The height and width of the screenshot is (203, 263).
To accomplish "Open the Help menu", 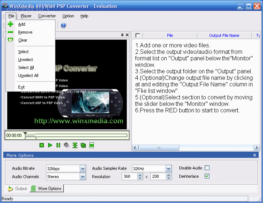I will 84,16.
